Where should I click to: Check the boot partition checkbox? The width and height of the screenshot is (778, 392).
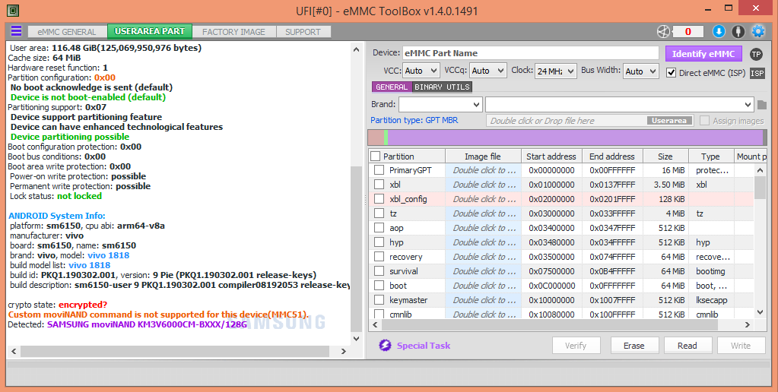pyautogui.click(x=379, y=286)
